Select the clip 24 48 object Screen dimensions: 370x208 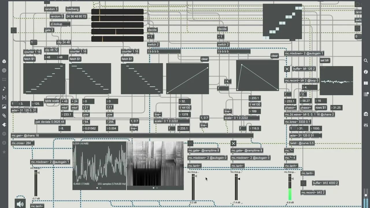coord(64,42)
